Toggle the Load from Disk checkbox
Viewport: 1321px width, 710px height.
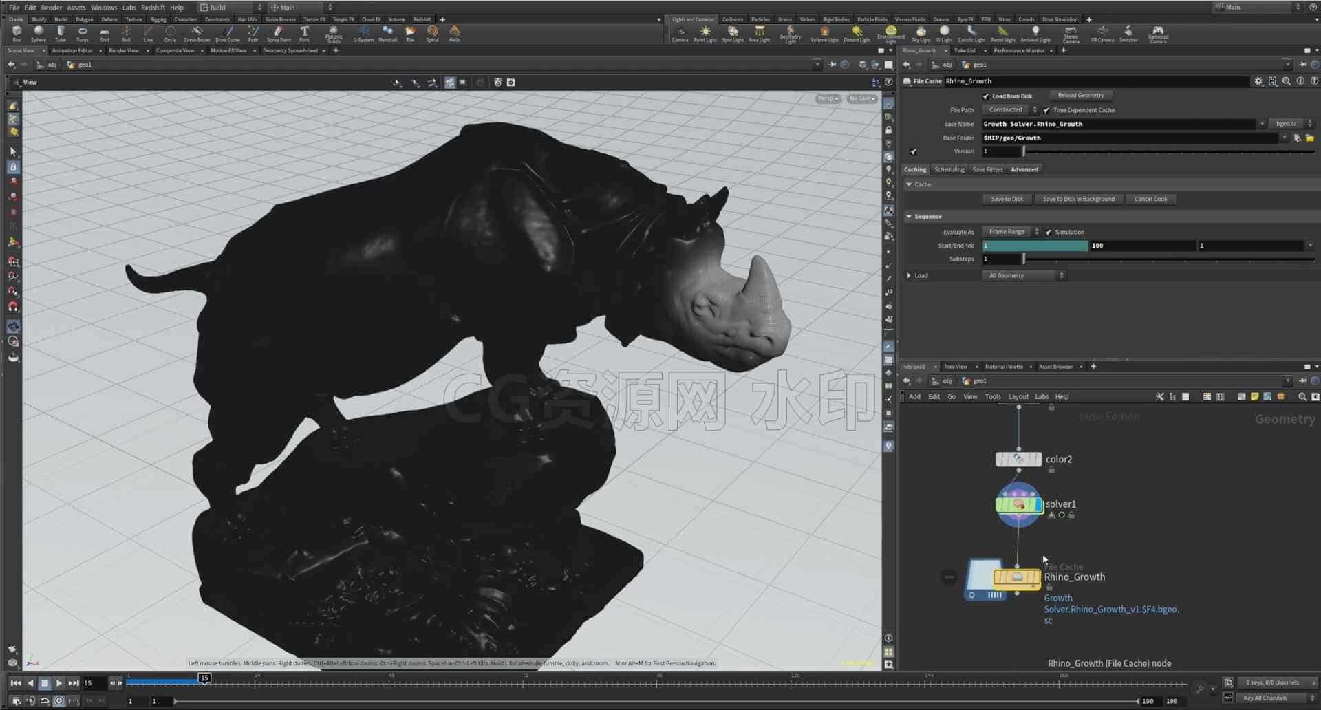pos(986,96)
